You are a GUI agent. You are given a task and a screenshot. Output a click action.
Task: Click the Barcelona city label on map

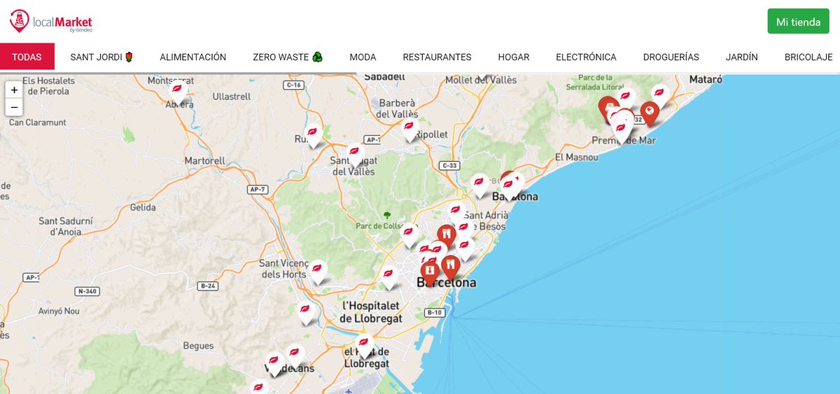click(x=446, y=283)
